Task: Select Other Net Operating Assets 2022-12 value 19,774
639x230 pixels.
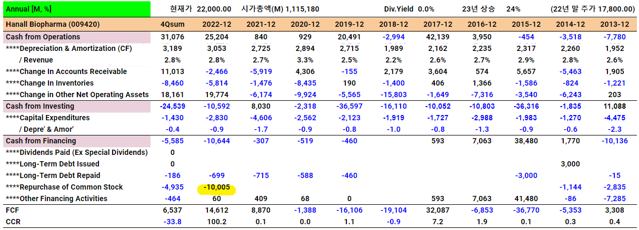Action: point(216,95)
